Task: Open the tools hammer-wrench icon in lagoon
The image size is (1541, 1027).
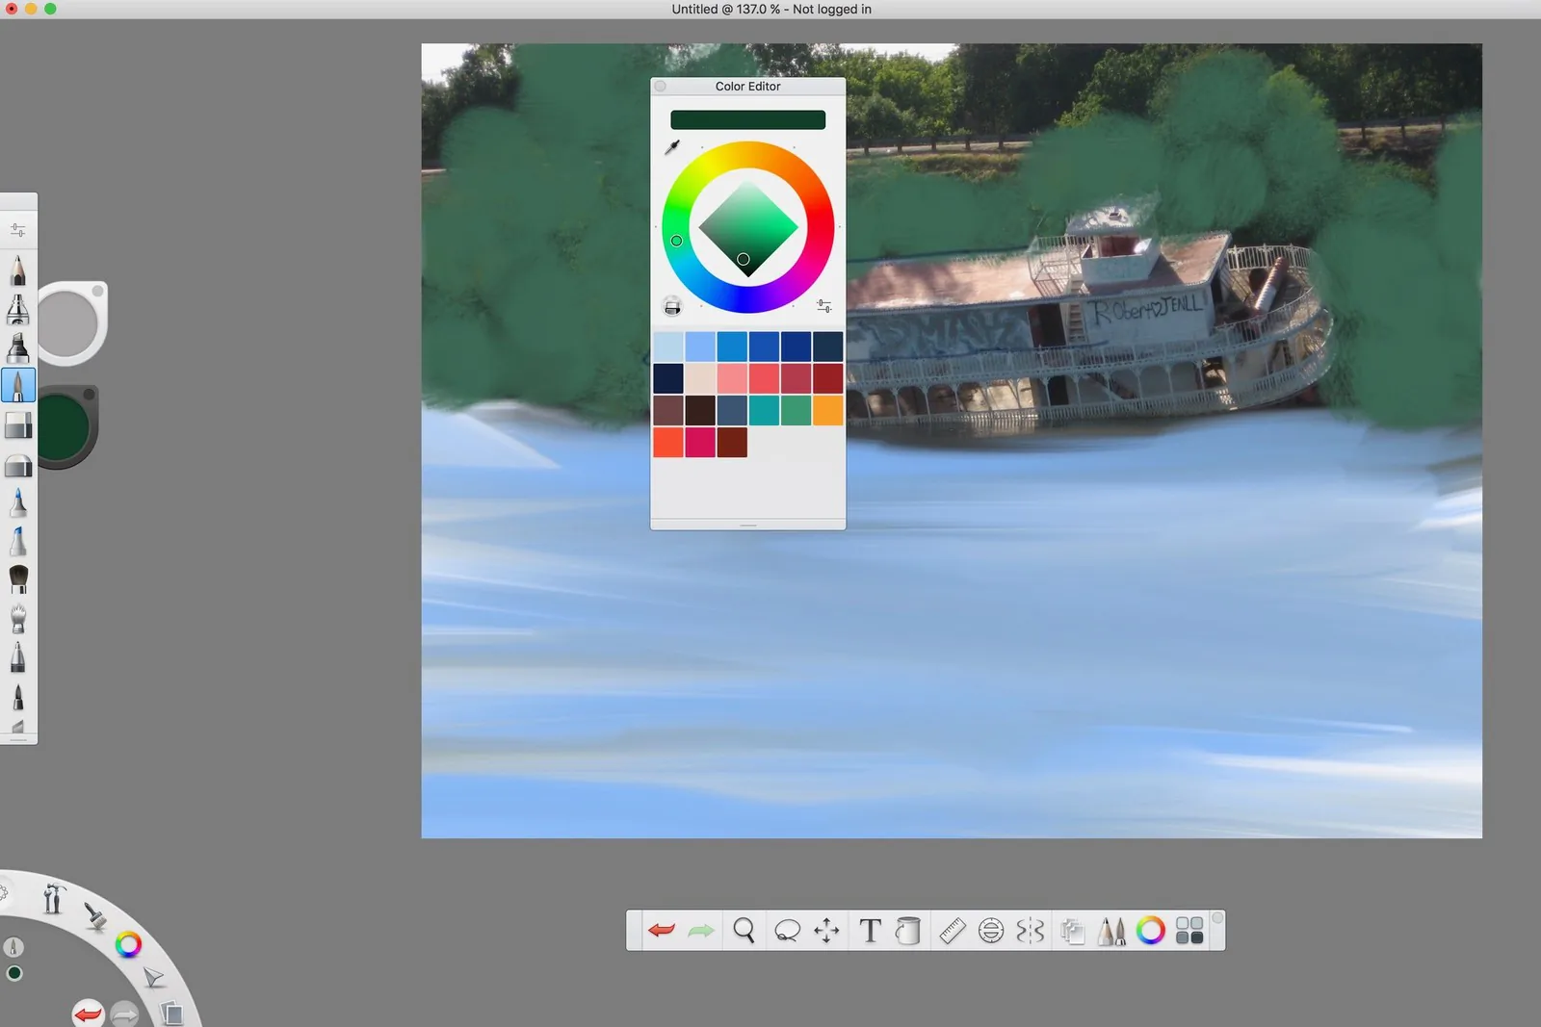Action: pyautogui.click(x=53, y=898)
